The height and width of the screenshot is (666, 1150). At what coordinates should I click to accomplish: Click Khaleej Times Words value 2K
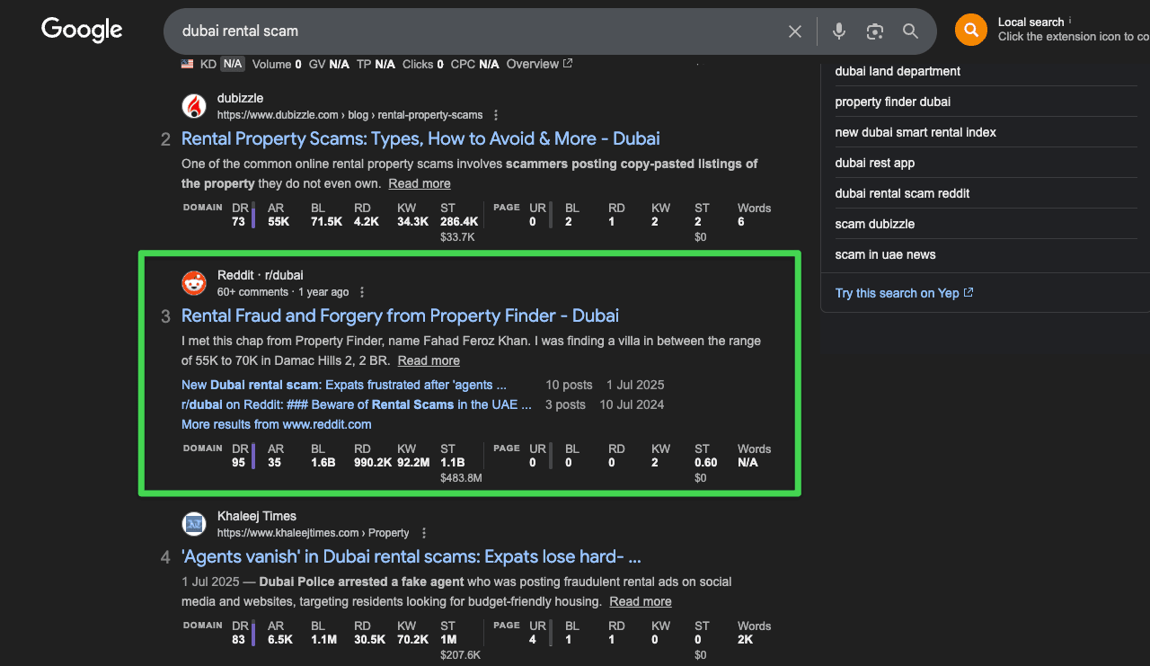(746, 640)
